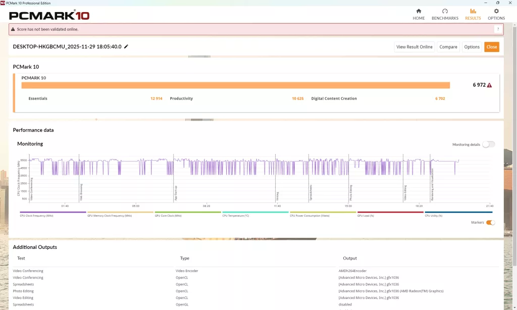
Task: Click the Digital Content Creation score
Action: tap(440, 98)
